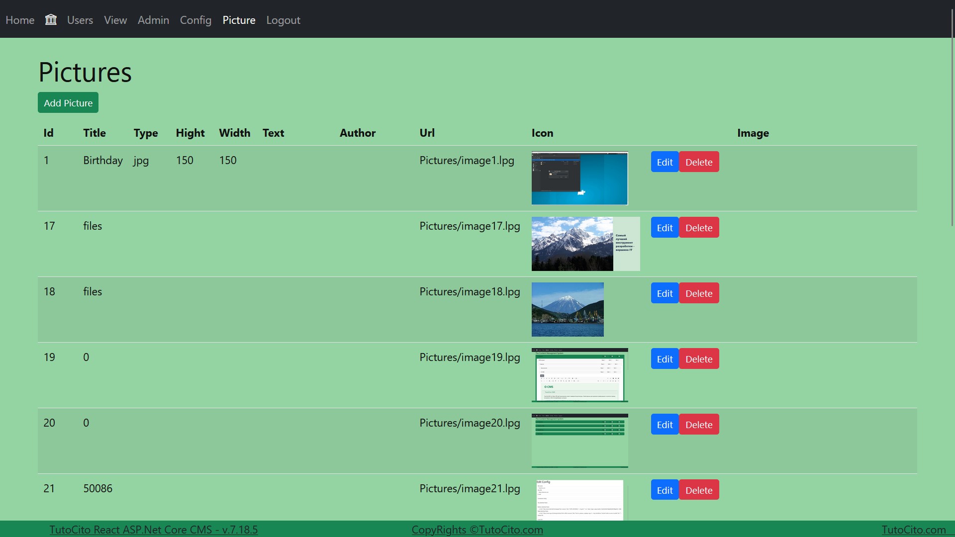Open the Users menu item

80,20
